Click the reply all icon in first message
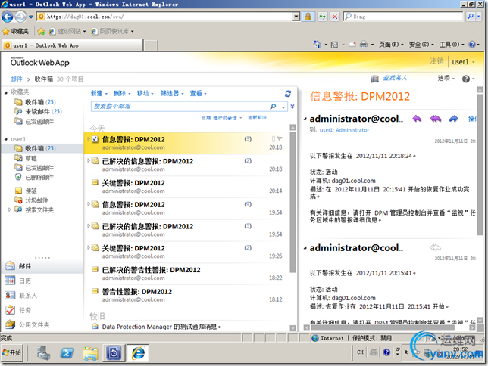The image size is (488, 366). [436, 119]
